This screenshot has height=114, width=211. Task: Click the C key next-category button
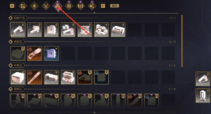(103, 6)
